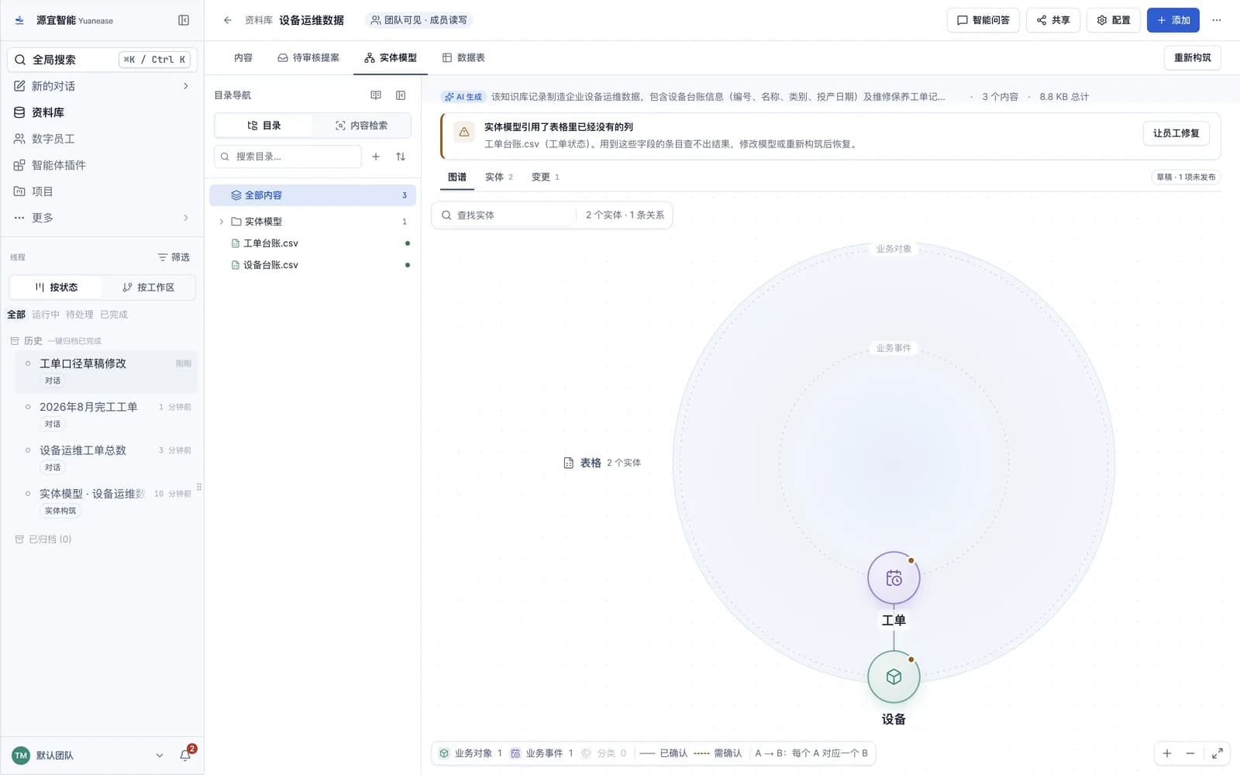This screenshot has width=1240, height=775.
Task: Select the 工单 node in graph
Action: pos(894,578)
